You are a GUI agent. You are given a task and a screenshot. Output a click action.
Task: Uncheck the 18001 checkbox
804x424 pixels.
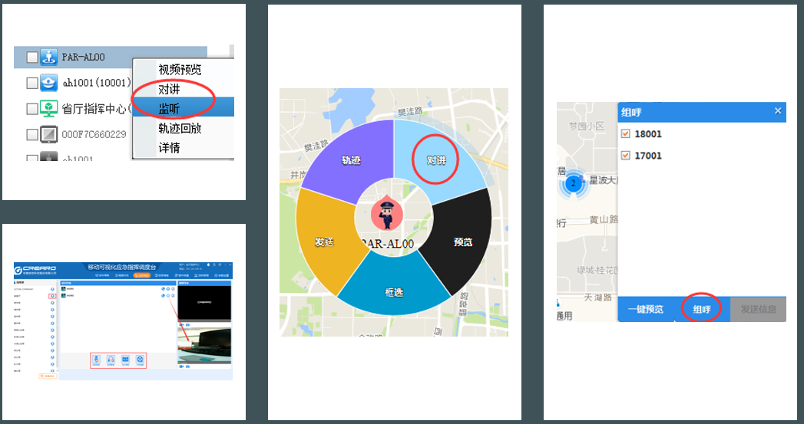point(625,134)
